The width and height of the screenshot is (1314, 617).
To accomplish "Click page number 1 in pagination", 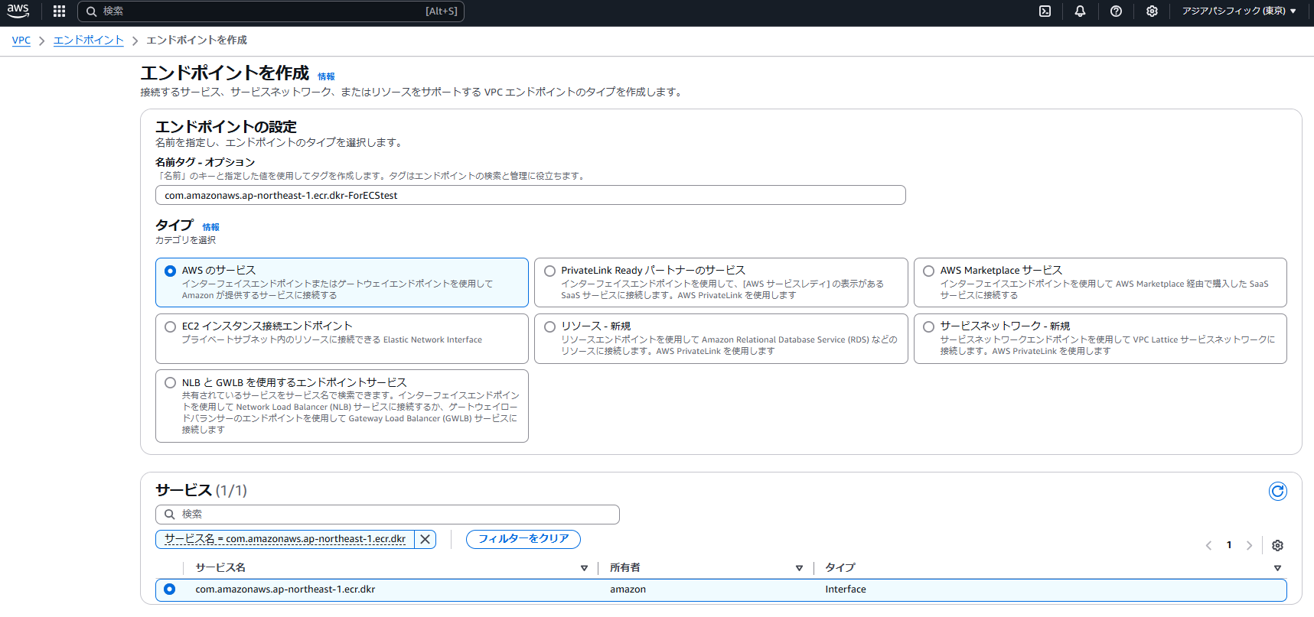I will click(1229, 545).
